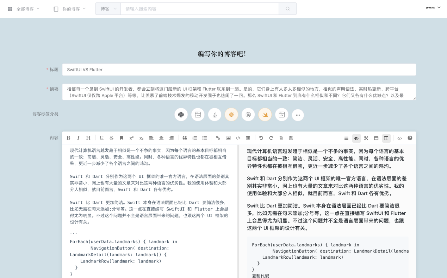Select the Java blog tag
Viewport: 447px width, 278px height.
215,115
